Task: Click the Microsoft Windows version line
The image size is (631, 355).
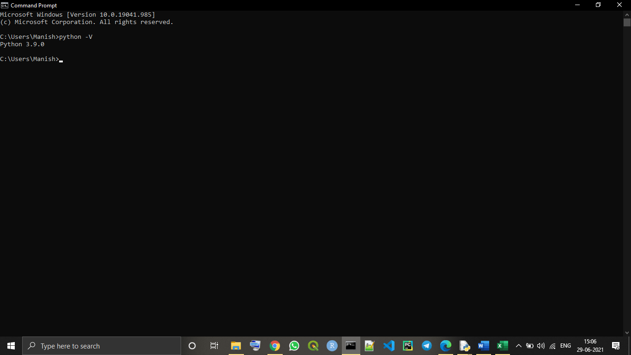Action: coord(78,14)
